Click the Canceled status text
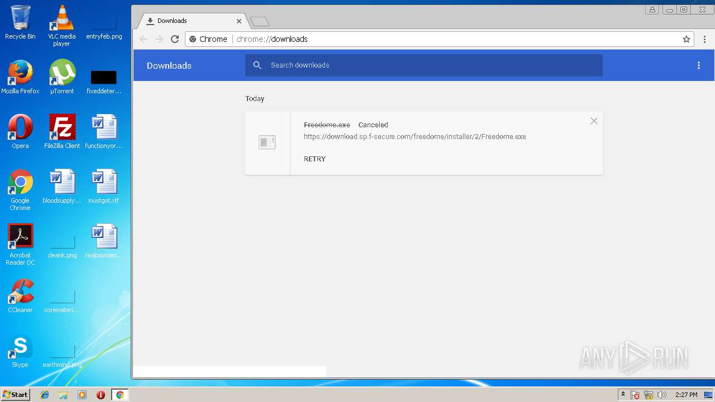 pos(373,125)
